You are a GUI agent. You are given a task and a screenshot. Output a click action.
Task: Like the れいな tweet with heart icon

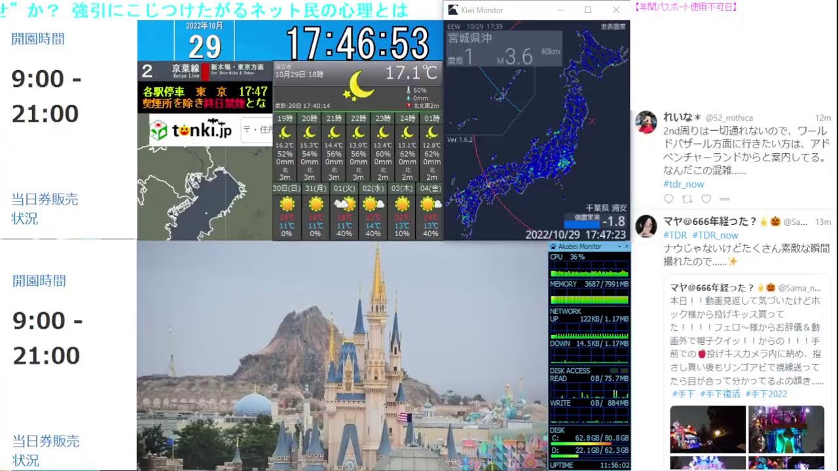(x=706, y=199)
